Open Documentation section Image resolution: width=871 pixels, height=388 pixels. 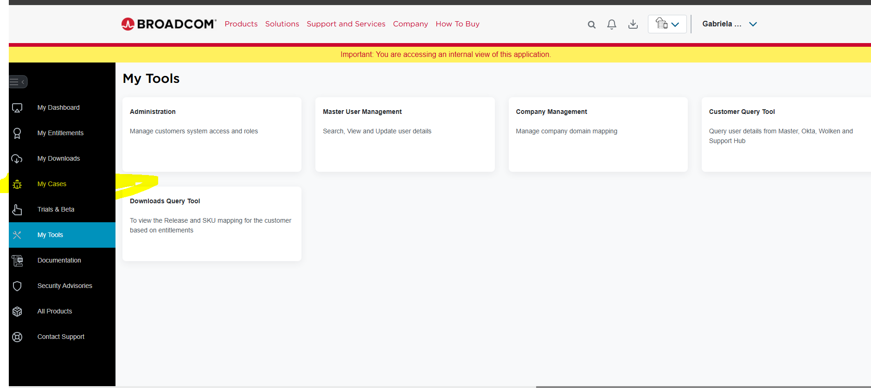point(62,261)
